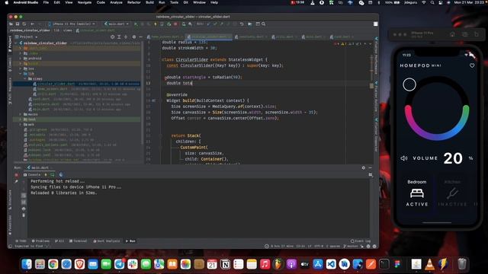The width and height of the screenshot is (488, 274).
Task: Open the TODO tool window
Action: 21,241
